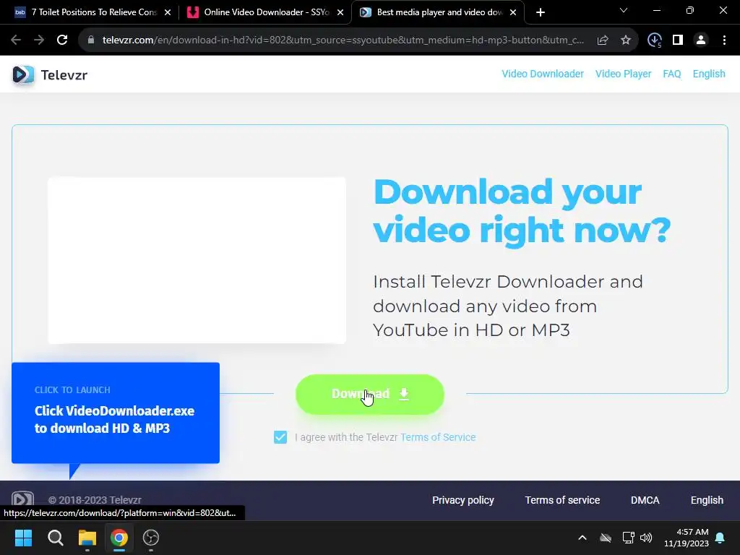The image size is (740, 555).
Task: Close the 7 Toilet Positions tab
Action: [x=168, y=12]
